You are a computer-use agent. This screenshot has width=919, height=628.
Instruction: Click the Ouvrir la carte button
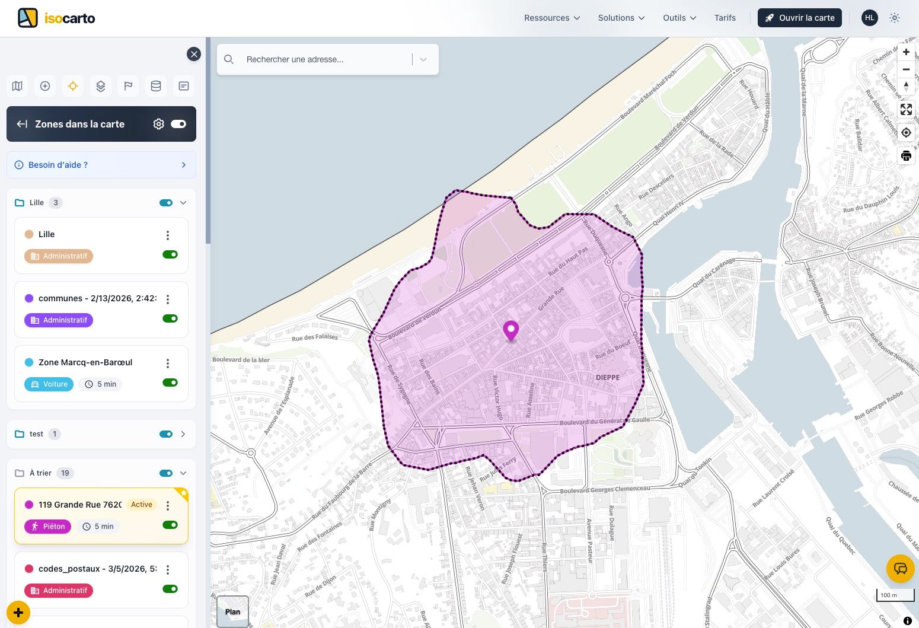pyautogui.click(x=799, y=18)
